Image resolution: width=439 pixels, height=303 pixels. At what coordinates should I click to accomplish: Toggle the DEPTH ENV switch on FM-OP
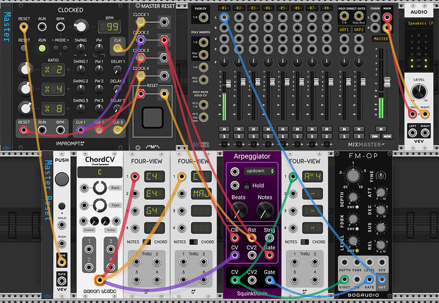click(357, 207)
